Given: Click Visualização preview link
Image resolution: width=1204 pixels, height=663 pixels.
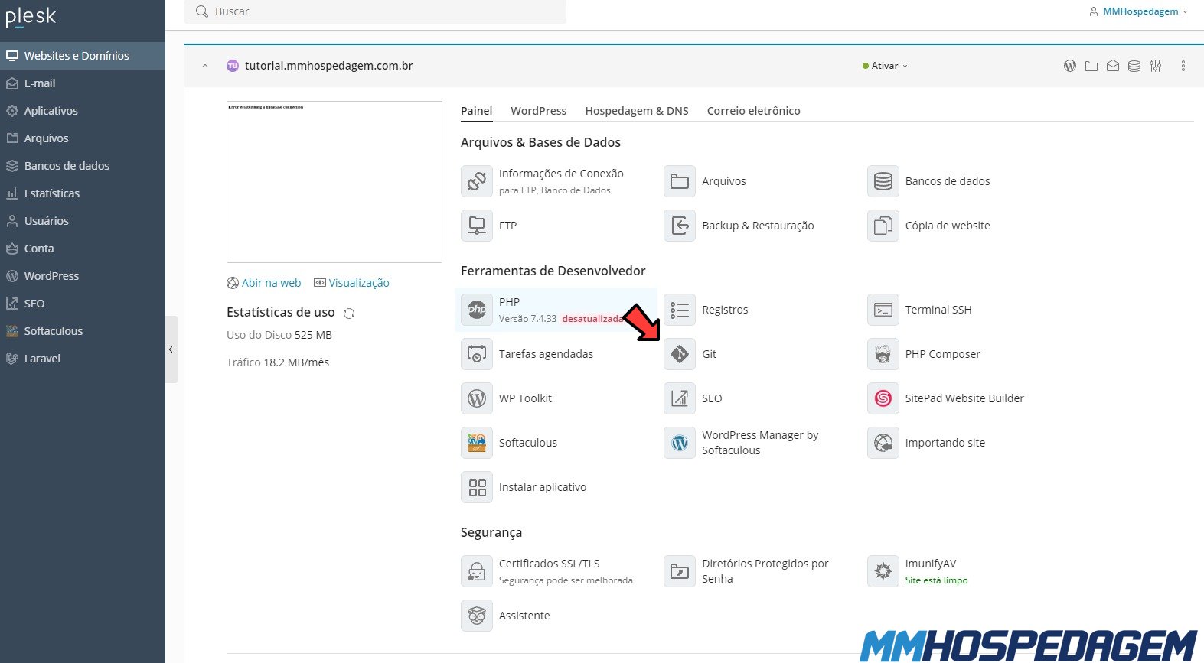Looking at the screenshot, I should 352,283.
